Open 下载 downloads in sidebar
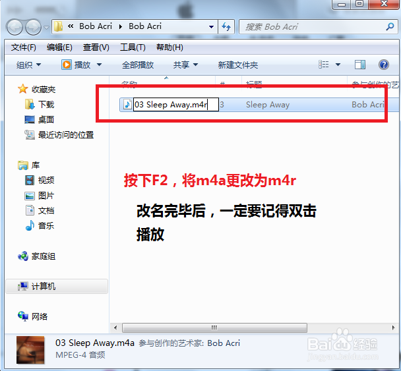 46,105
